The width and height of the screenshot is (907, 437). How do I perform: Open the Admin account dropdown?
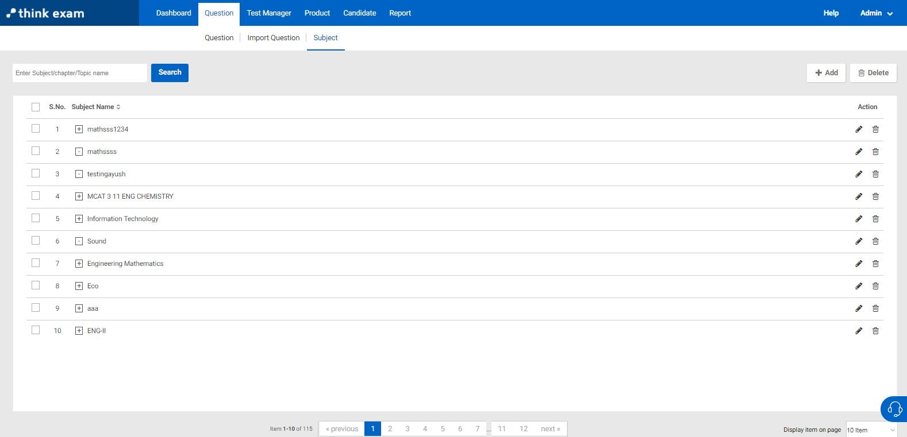click(x=876, y=13)
